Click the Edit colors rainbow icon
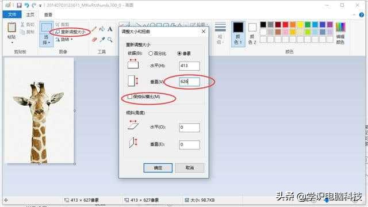Image resolution: width=368 pixels, height=207 pixels. [340, 27]
